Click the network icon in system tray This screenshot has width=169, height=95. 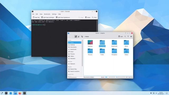click(154, 93)
